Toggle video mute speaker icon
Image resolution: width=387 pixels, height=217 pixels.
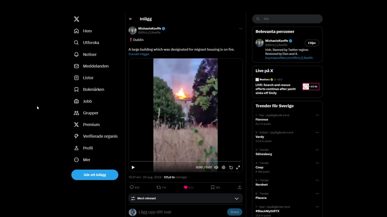[x=216, y=167]
